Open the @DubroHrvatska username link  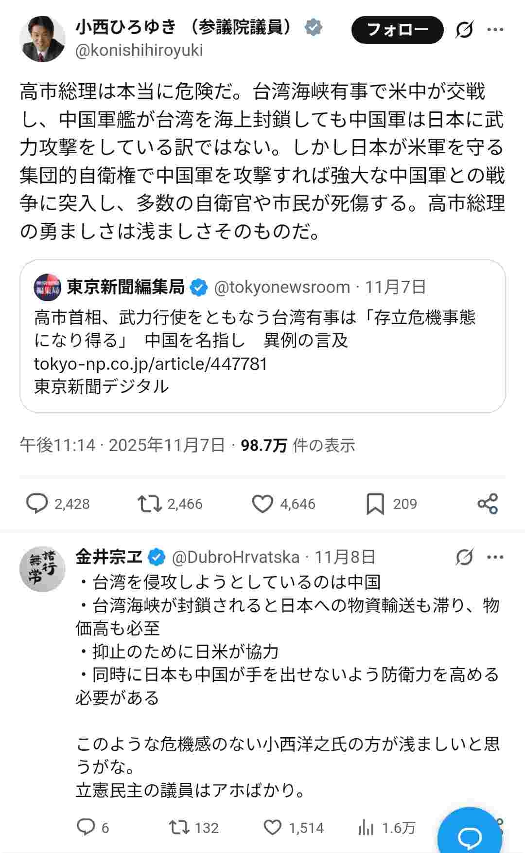(x=236, y=557)
